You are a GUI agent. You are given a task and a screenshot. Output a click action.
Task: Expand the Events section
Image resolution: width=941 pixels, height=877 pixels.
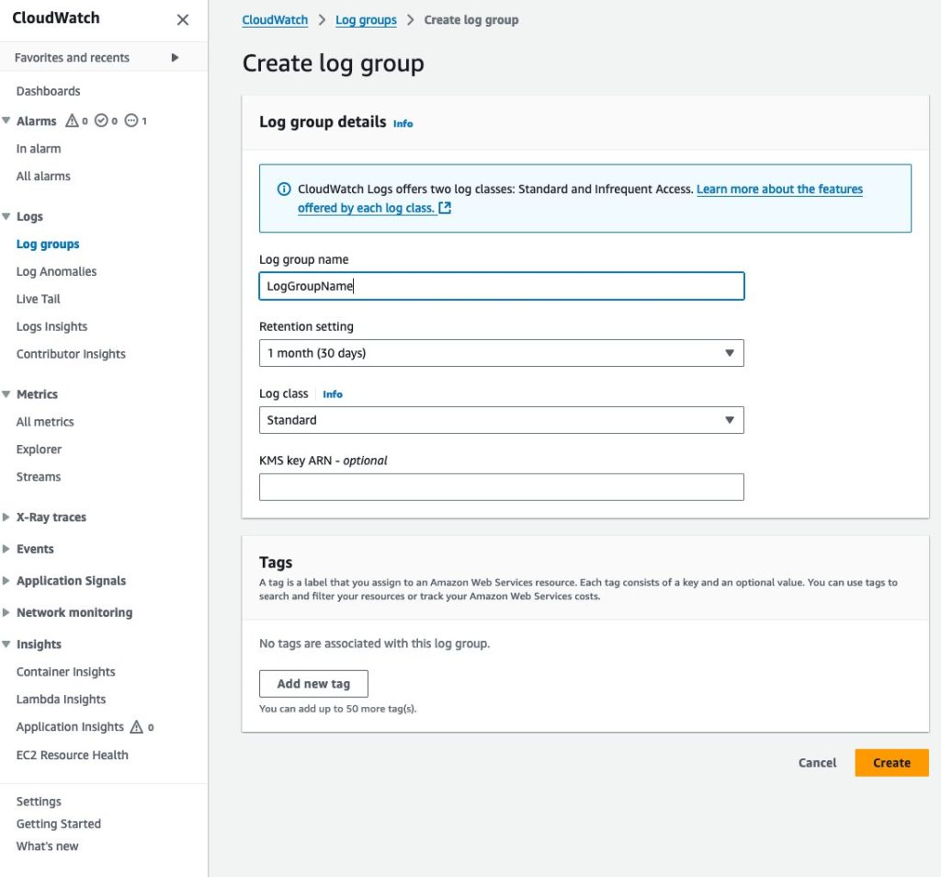point(6,549)
